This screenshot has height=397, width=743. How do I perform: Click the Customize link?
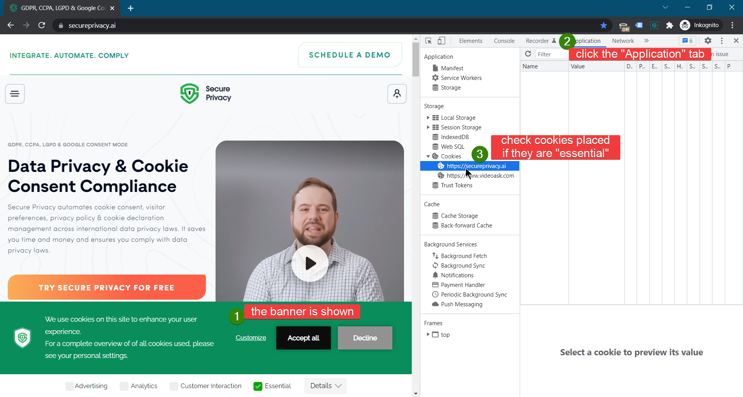point(251,338)
